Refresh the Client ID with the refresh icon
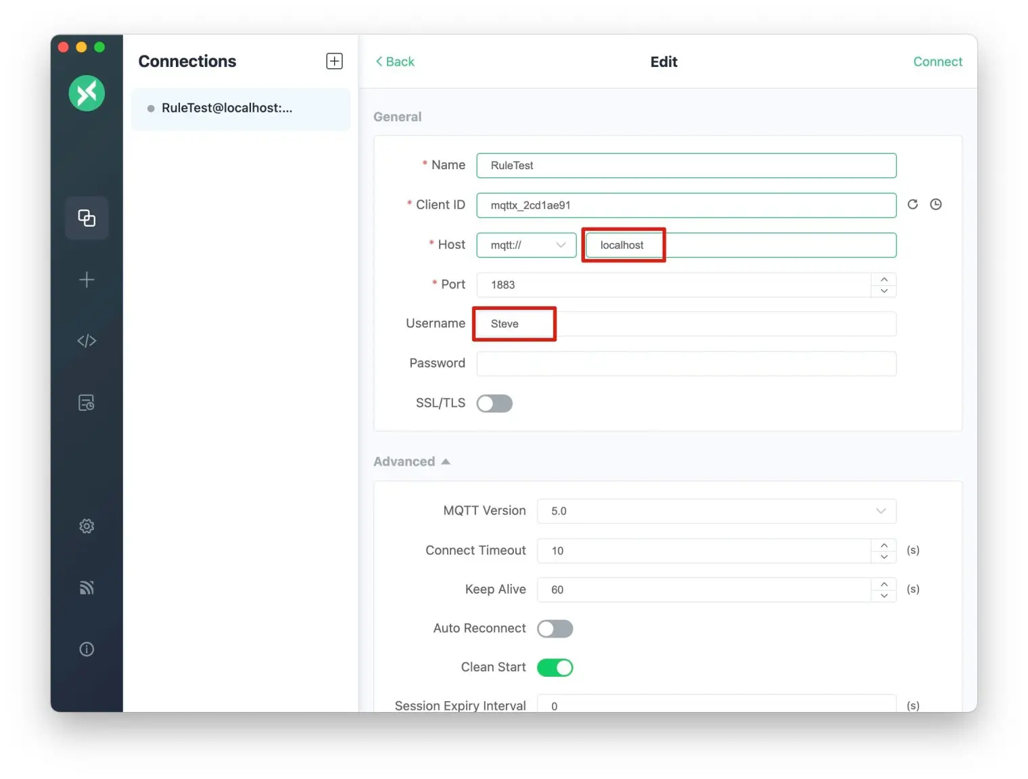The height and width of the screenshot is (779, 1028). (912, 204)
